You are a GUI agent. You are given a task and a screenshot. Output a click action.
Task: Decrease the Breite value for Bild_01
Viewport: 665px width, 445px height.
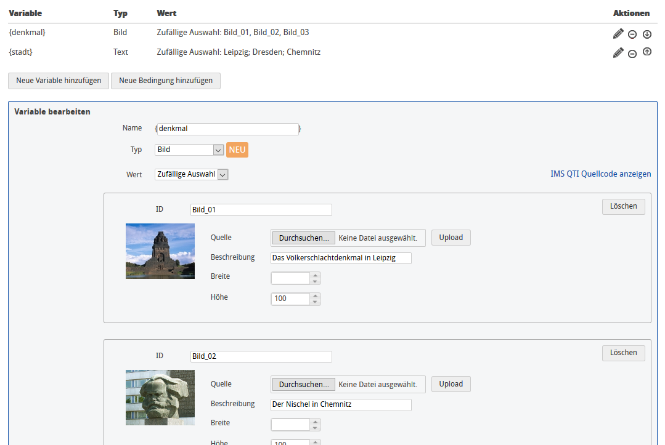click(x=315, y=281)
